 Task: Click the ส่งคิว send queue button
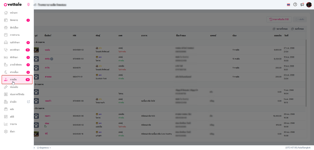pyautogui.click(x=300, y=19)
